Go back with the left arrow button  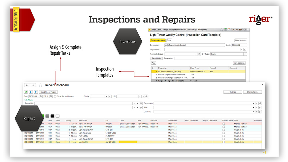pyautogui.click(x=27, y=85)
